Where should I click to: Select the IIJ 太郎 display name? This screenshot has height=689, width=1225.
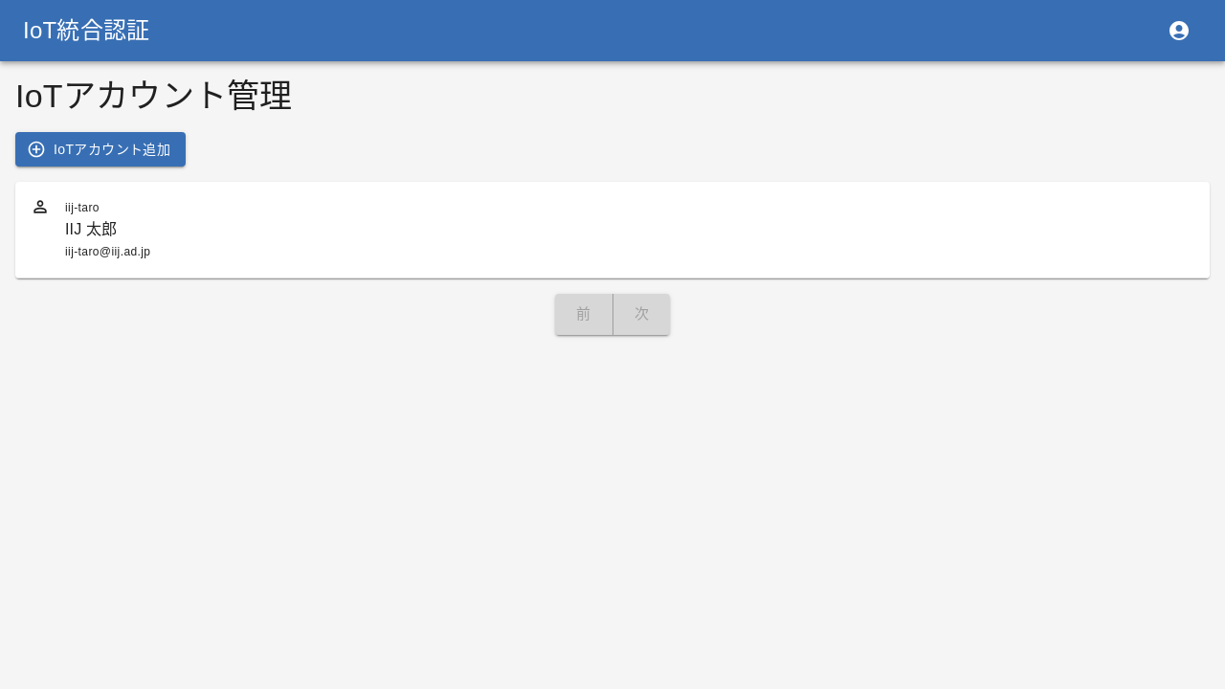point(91,229)
